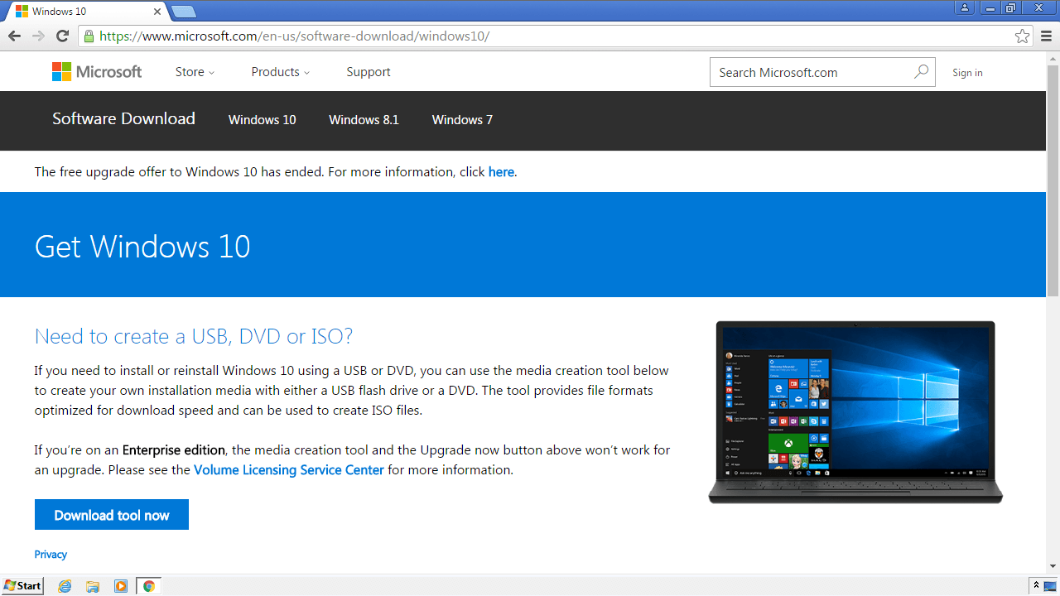
Task: Click 'Need to create a USB, DVD or ISO?' heading
Action: pyautogui.click(x=194, y=336)
